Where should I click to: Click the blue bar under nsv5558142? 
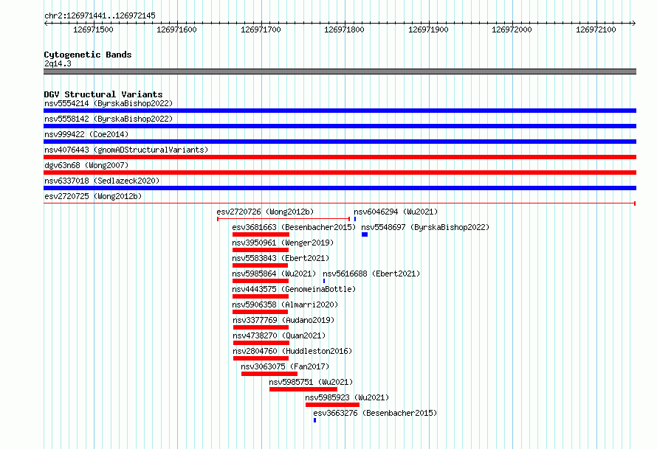[340, 126]
